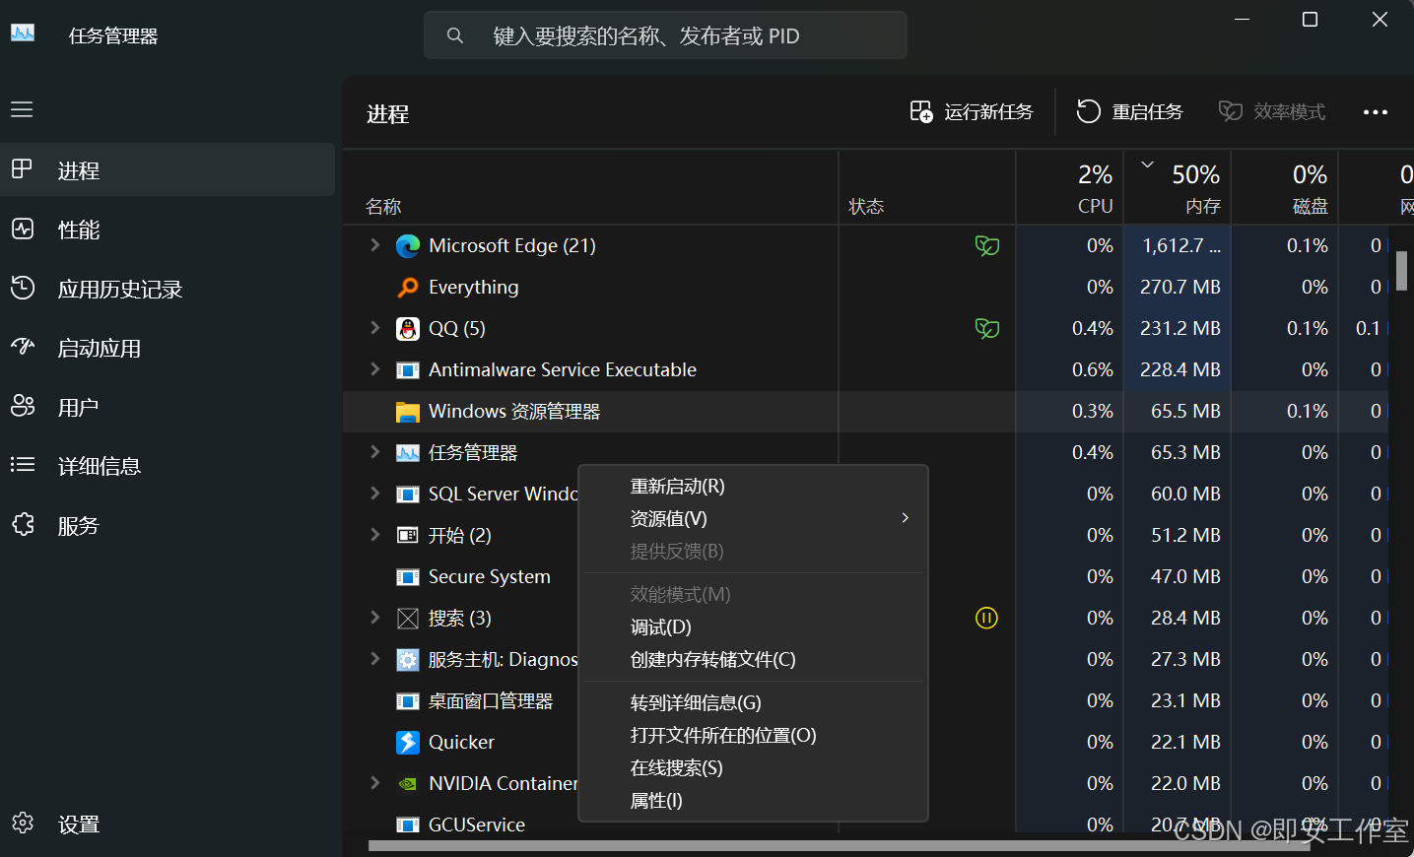Open the hamburger navigation menu

coord(22,109)
